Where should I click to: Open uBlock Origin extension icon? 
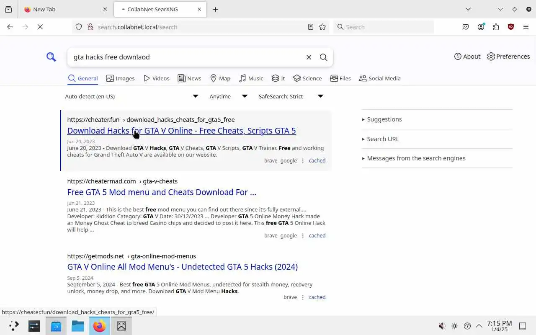pos(511,27)
